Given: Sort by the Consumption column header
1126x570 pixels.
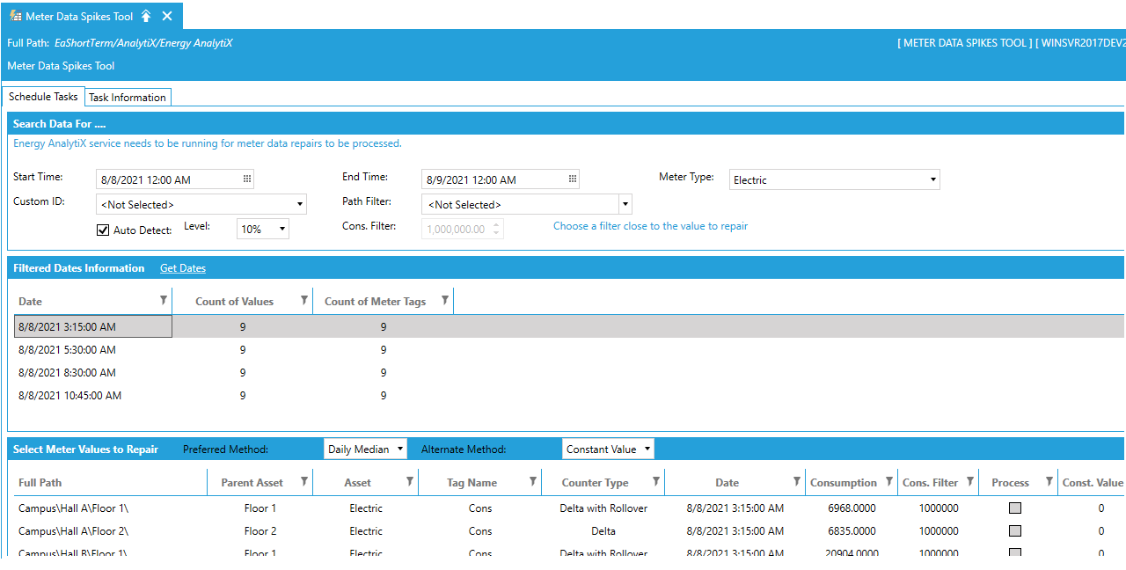Looking at the screenshot, I should 844,483.
